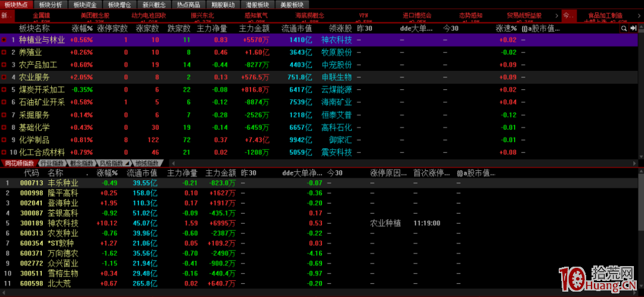Click the red marker icon beside 种植业与林业
The image size is (644, 297).
pos(4,40)
